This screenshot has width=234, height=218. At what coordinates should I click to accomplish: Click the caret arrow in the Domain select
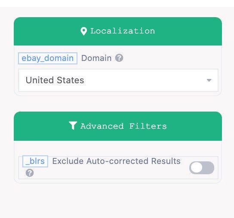[x=209, y=80]
